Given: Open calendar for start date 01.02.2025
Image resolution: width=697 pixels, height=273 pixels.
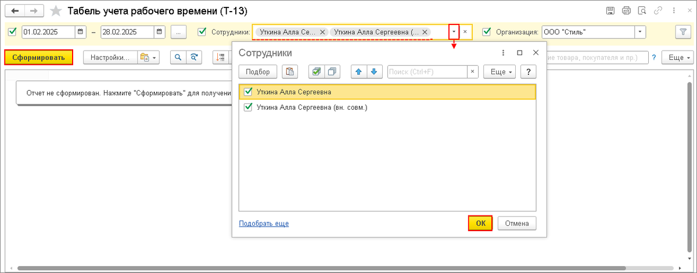Looking at the screenshot, I should pos(81,32).
